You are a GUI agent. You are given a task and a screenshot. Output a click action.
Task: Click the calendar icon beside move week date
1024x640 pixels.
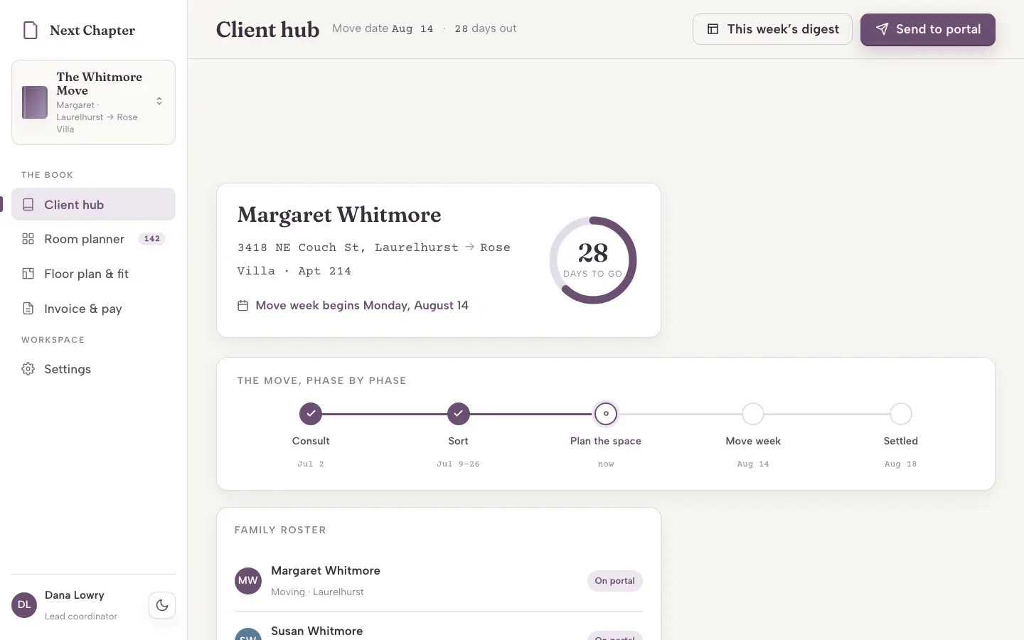(242, 306)
